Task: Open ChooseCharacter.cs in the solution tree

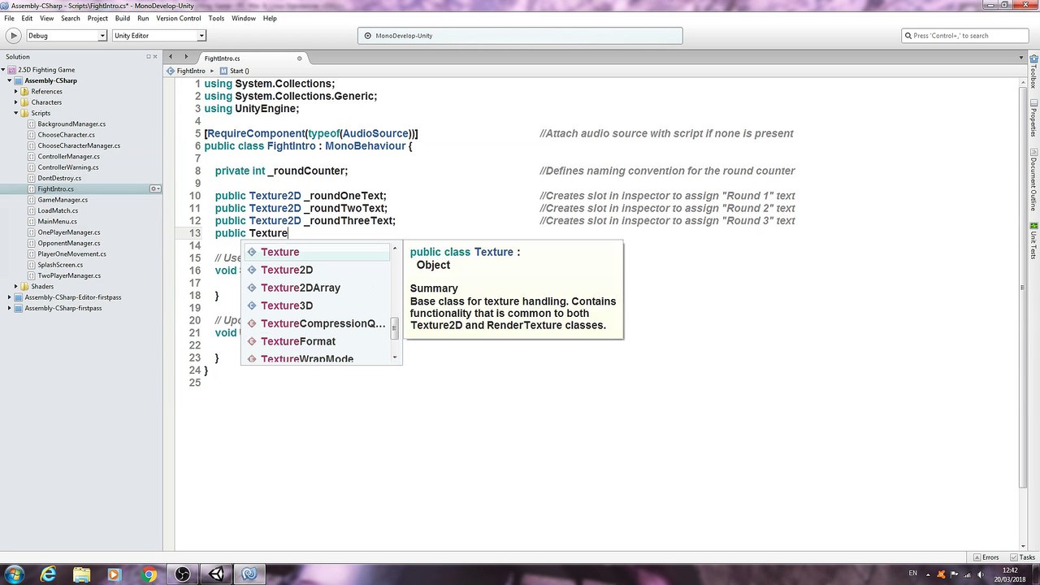Action: tap(66, 135)
